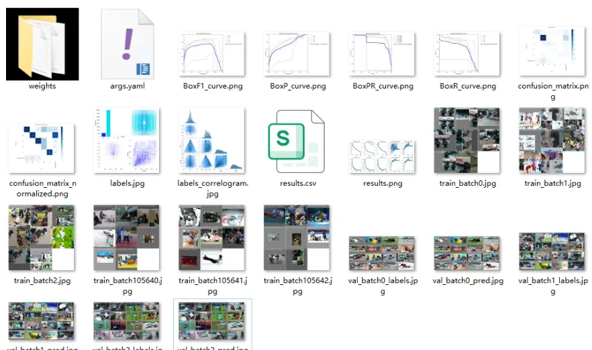Click the "results.png" file name label

[x=383, y=183]
